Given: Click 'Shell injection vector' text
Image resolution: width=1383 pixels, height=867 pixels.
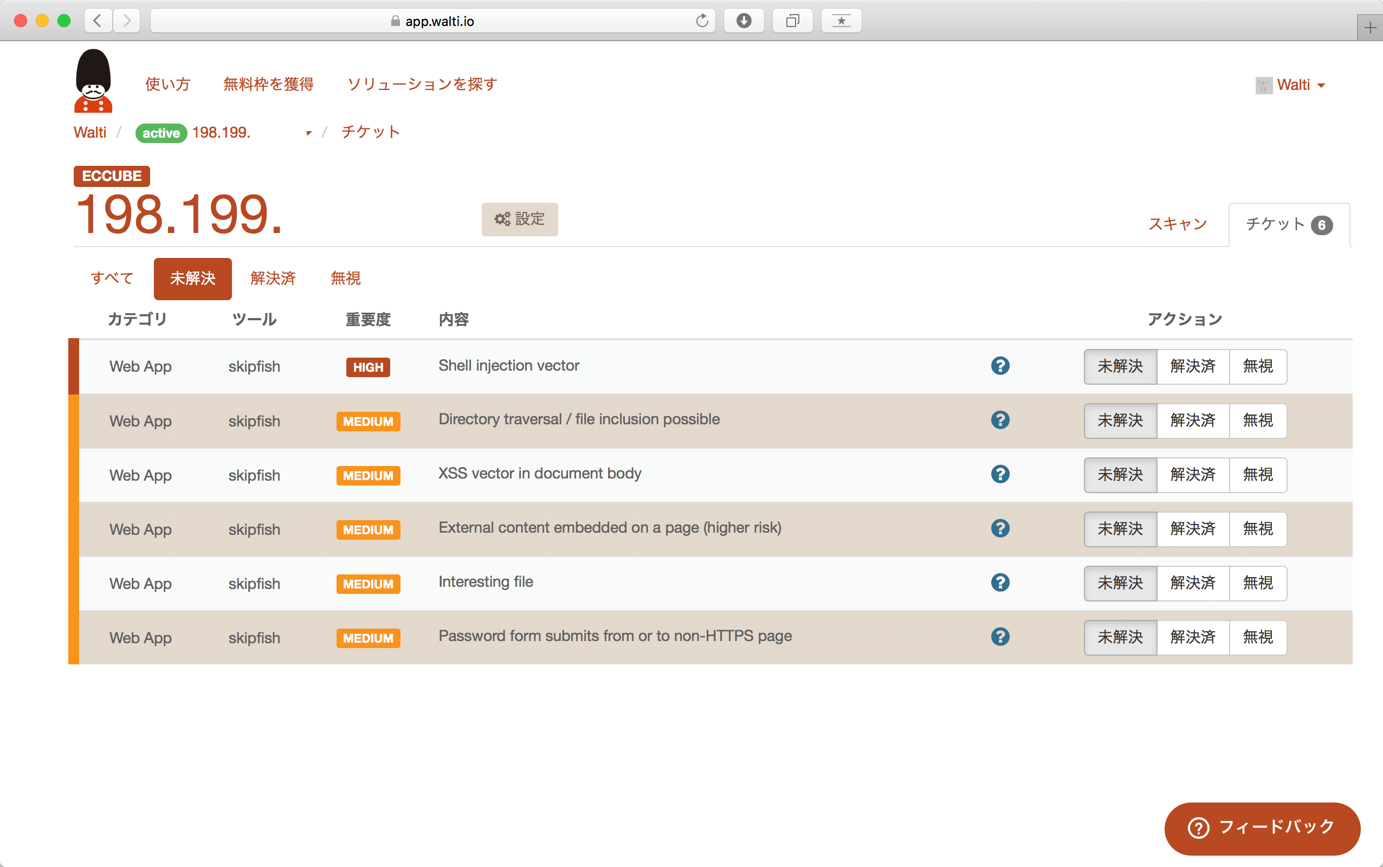Looking at the screenshot, I should coord(509,366).
